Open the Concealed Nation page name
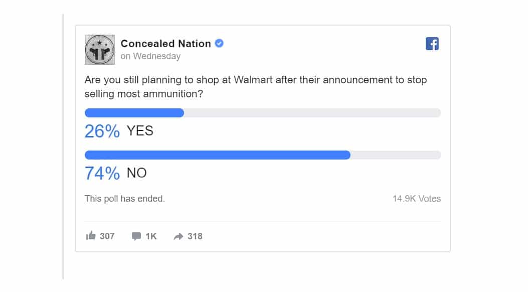Viewport: 528px width, 292px height. coord(165,44)
